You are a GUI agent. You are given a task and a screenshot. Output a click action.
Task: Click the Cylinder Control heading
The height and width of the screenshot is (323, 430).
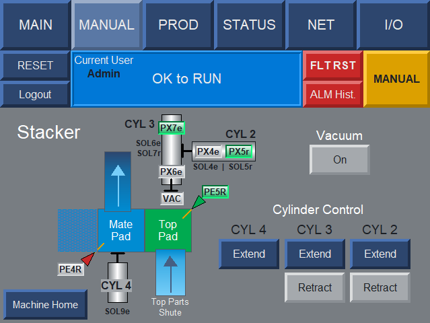(318, 210)
